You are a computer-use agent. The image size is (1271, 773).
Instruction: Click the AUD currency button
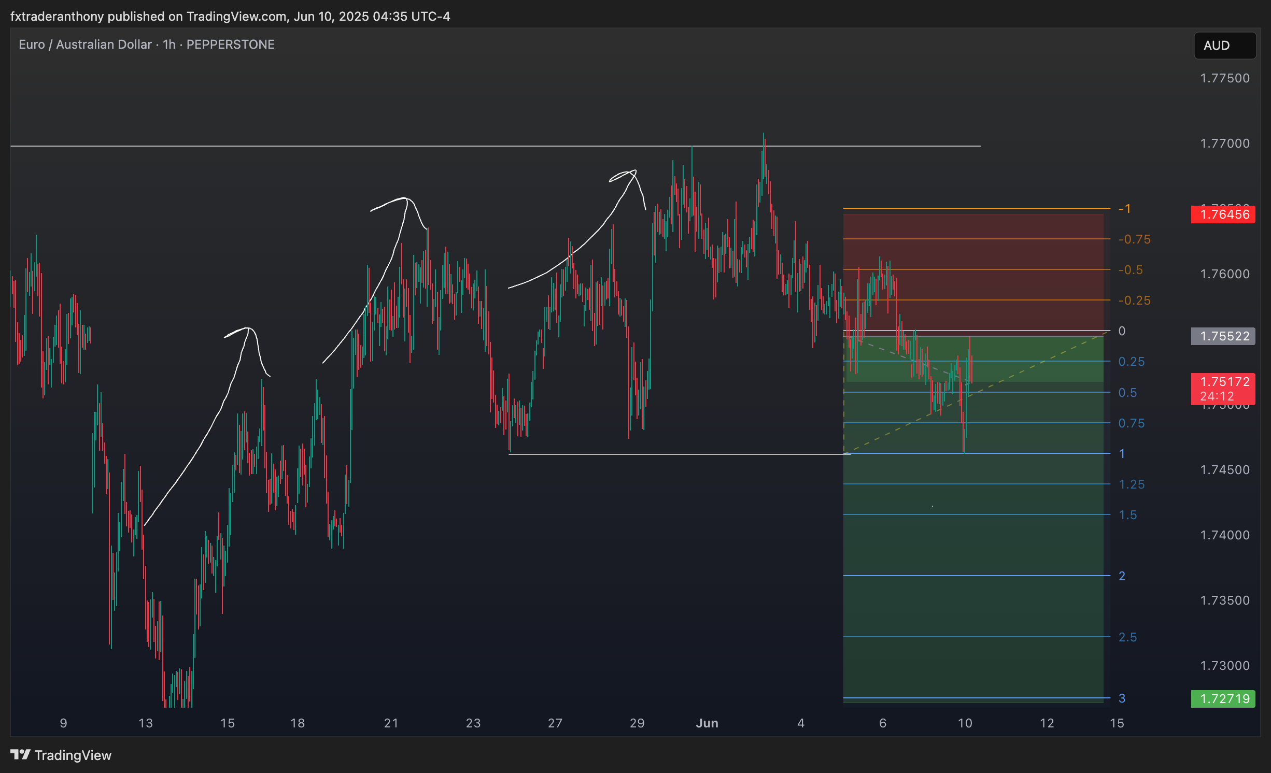(1224, 46)
